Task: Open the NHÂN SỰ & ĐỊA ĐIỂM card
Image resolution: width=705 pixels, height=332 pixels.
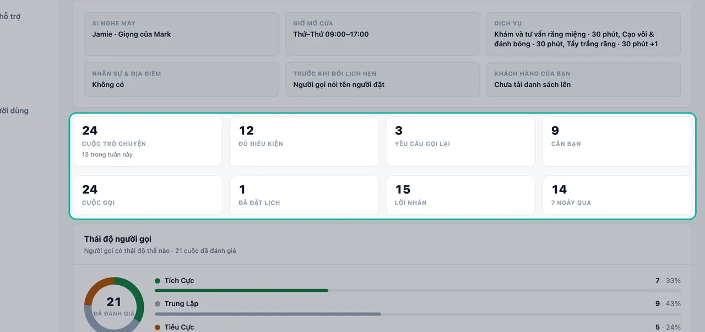Action: click(x=181, y=79)
